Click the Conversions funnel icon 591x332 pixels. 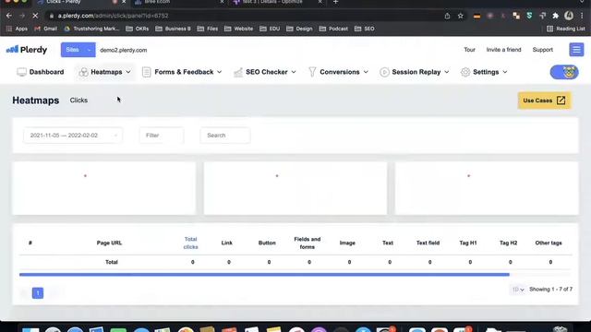(x=312, y=72)
